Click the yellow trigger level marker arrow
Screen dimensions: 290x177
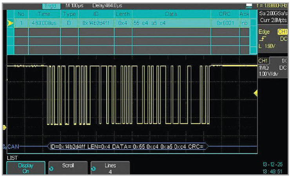coord(255,93)
